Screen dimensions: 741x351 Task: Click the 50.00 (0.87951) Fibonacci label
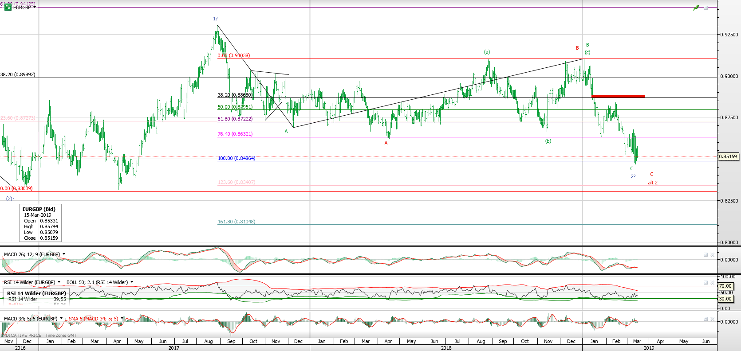pos(235,107)
